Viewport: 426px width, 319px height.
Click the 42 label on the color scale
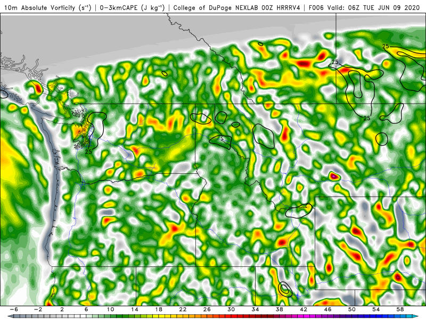(x=304, y=309)
